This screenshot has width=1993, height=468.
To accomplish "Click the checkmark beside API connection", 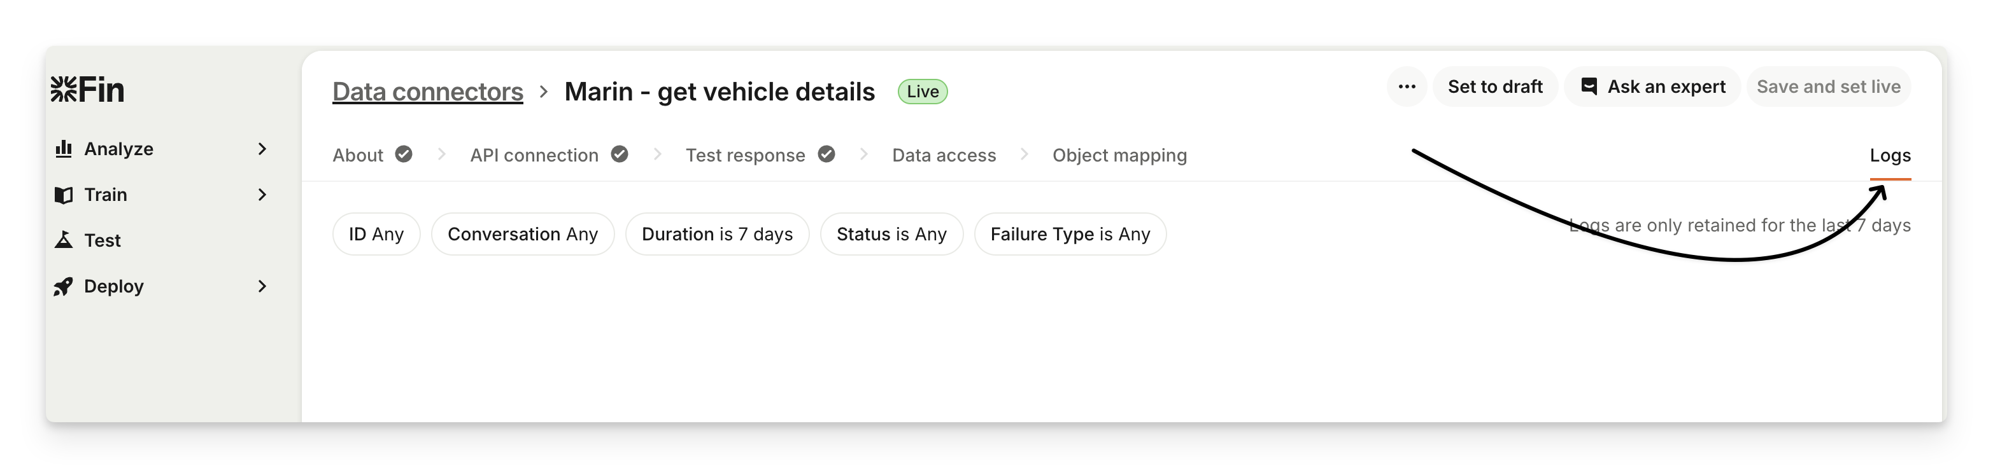I will tap(619, 155).
